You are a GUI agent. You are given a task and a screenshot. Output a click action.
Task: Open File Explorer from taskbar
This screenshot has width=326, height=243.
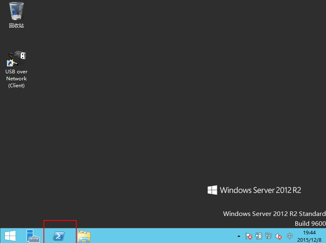(84, 236)
